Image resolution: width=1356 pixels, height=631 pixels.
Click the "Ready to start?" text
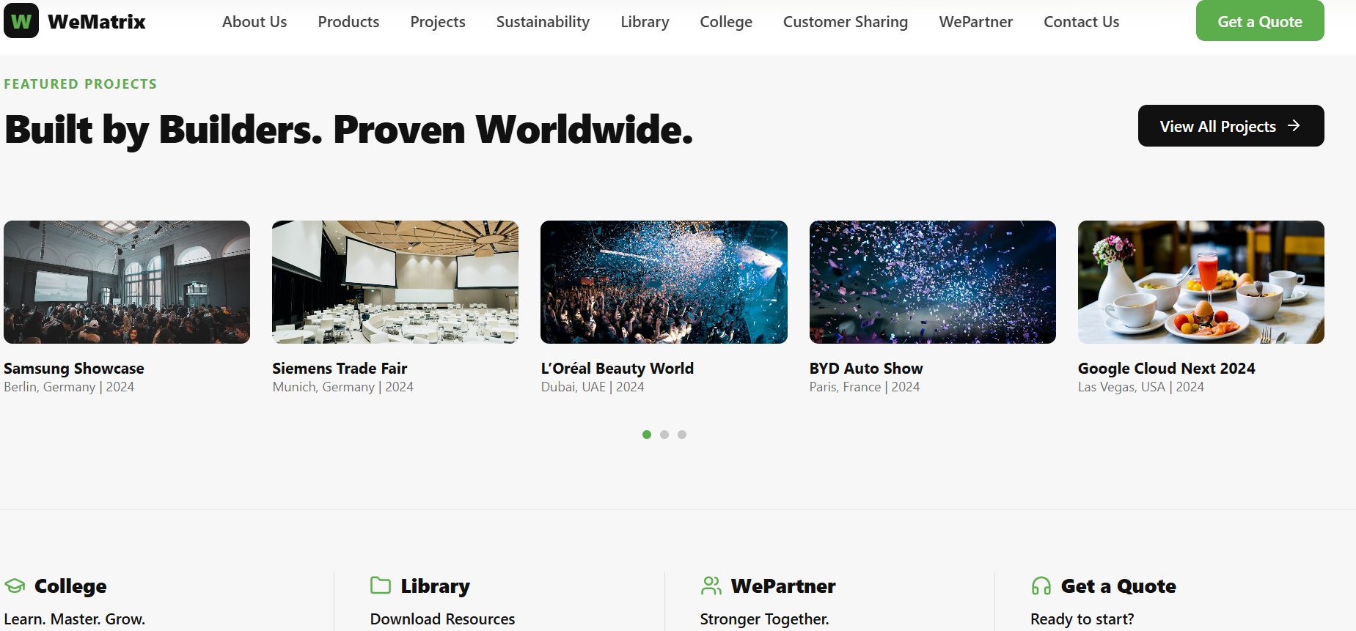tap(1082, 619)
